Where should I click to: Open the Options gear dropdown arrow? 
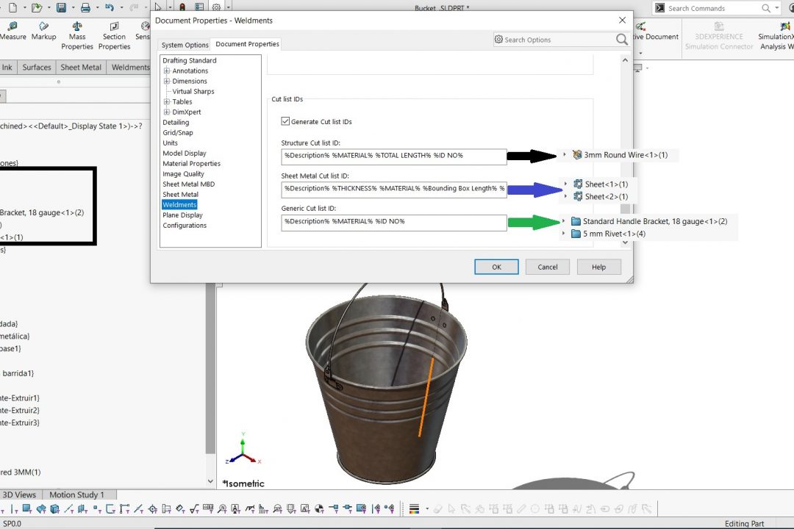pos(229,7)
